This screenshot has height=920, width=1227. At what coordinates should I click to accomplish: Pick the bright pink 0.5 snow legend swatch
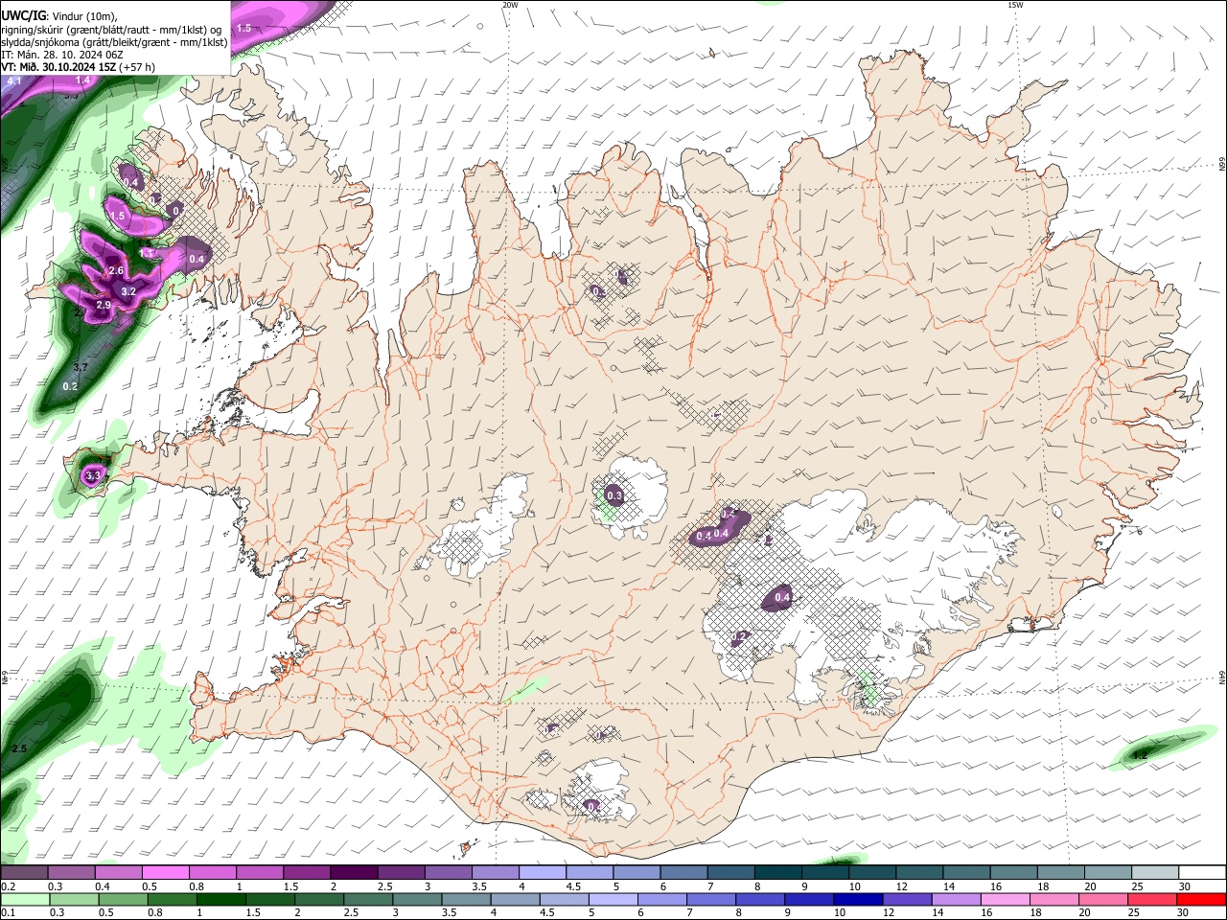(165, 873)
